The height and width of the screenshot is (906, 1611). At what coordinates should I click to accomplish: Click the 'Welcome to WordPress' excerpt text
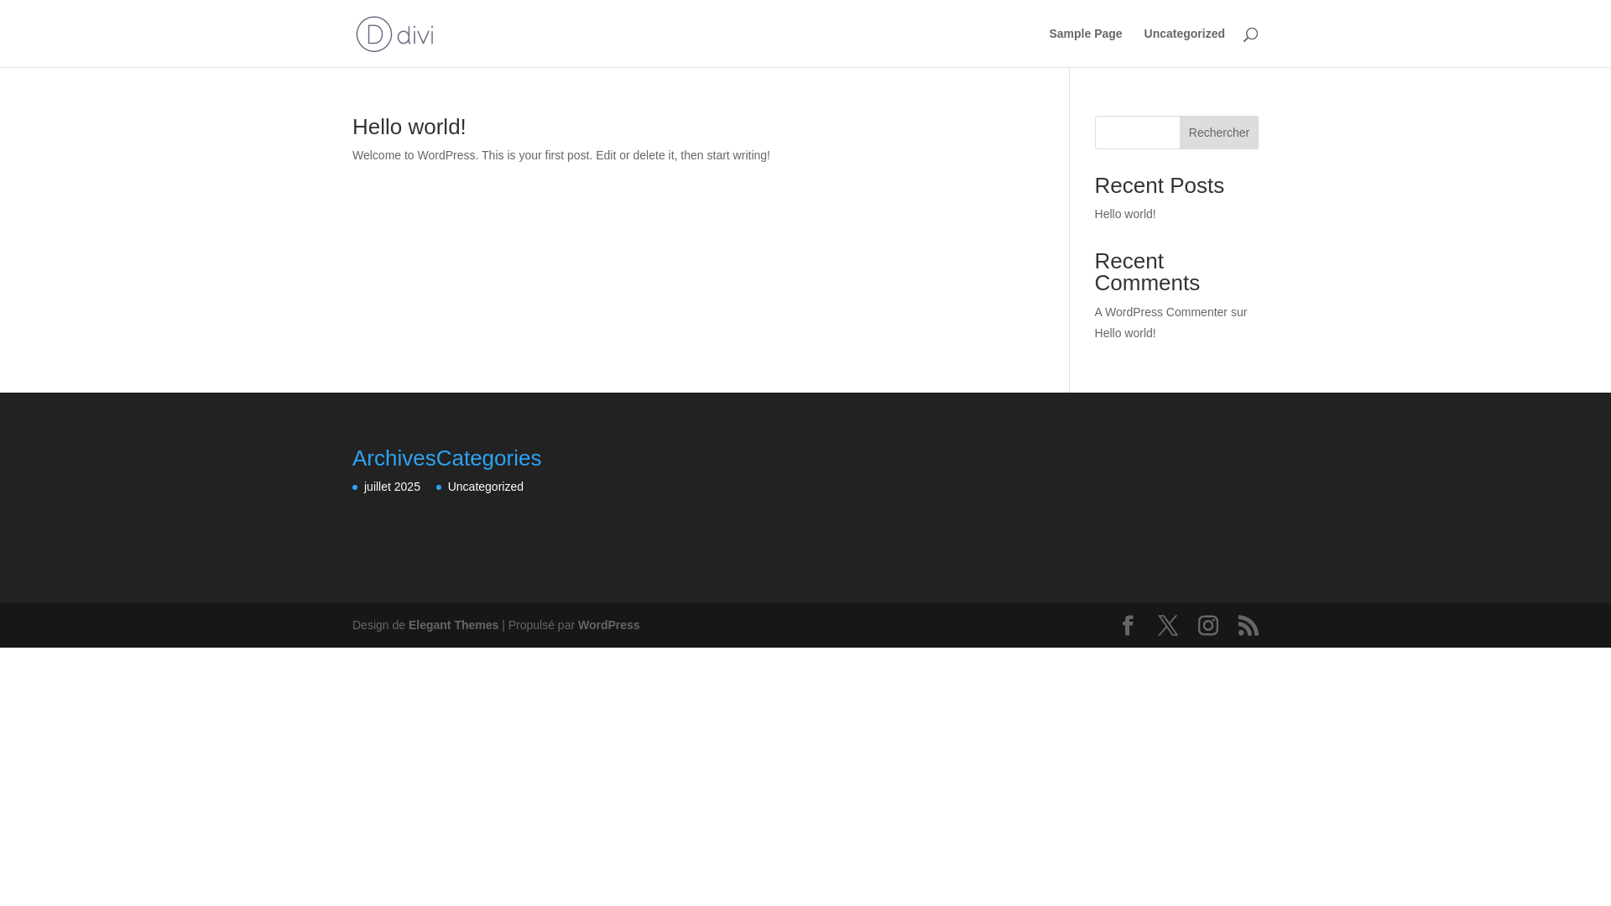pyautogui.click(x=560, y=155)
